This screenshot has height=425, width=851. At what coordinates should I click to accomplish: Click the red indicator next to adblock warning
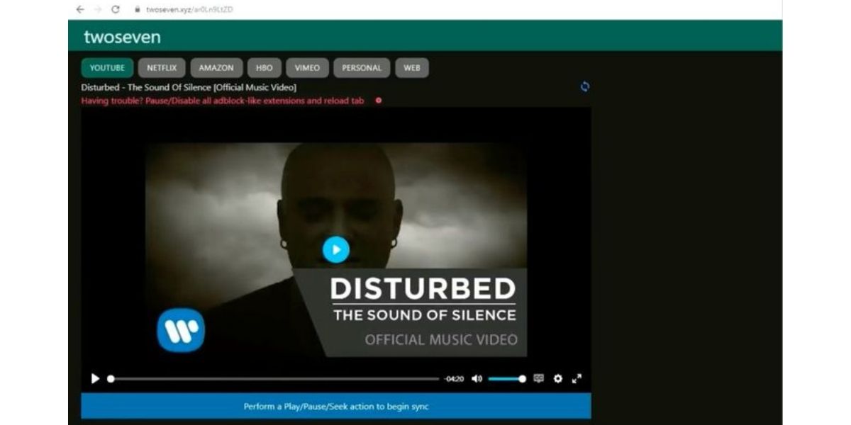pos(378,101)
